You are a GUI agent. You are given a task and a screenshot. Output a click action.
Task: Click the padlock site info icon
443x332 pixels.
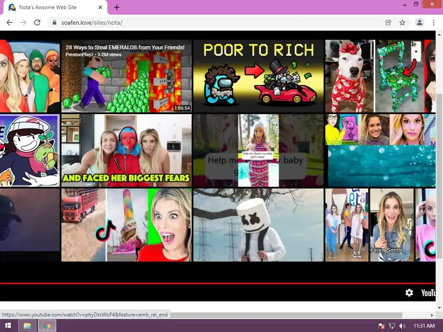click(55, 22)
